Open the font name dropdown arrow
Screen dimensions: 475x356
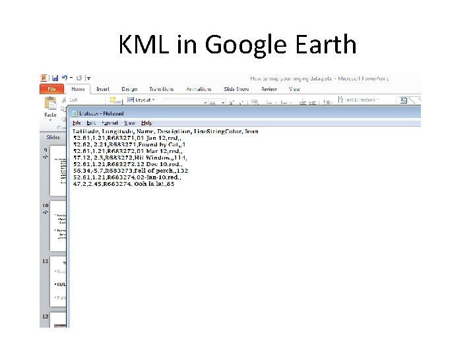coord(205,103)
